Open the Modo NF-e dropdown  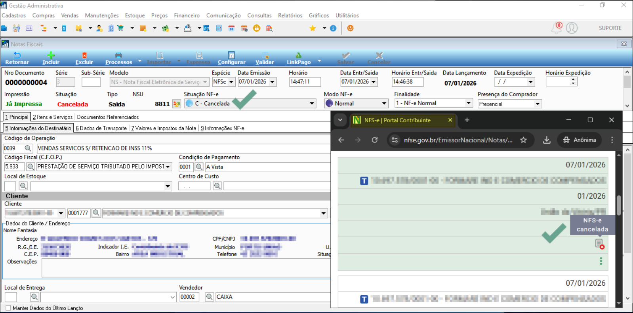point(384,104)
